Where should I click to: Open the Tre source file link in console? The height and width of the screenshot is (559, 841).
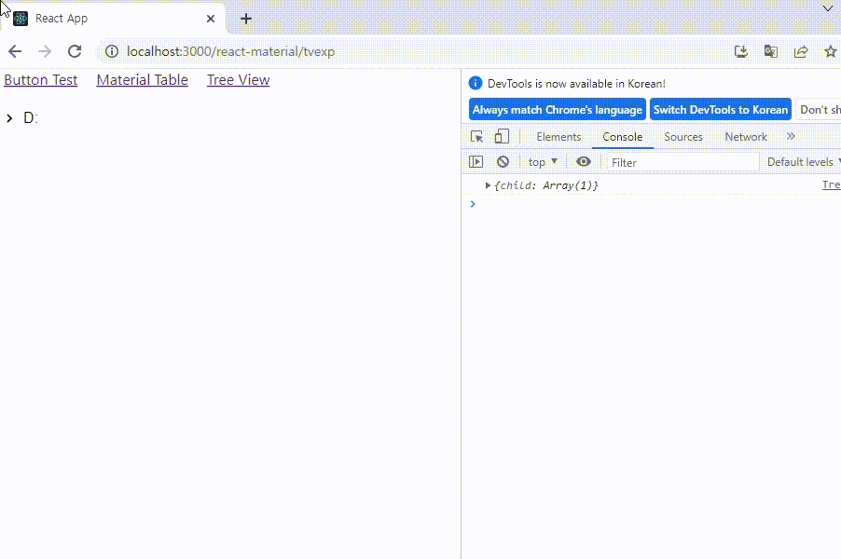(x=832, y=184)
